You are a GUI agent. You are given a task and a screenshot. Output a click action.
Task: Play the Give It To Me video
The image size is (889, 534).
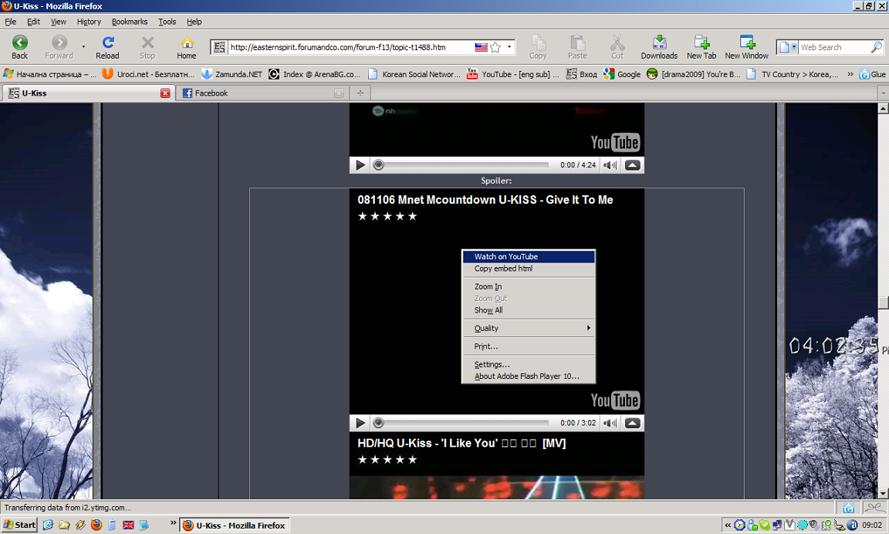360,423
